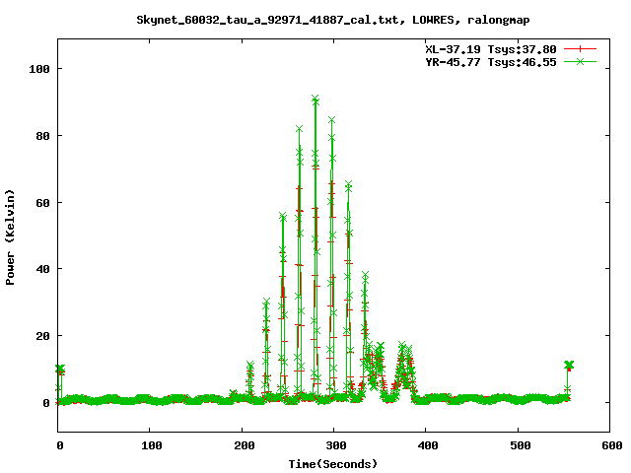The image size is (631, 473).
Task: Click the y-axis tick label 80
Action: [42, 136]
